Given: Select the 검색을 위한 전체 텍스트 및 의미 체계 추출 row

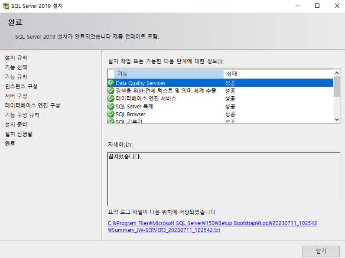Looking at the screenshot, I should (x=221, y=91).
